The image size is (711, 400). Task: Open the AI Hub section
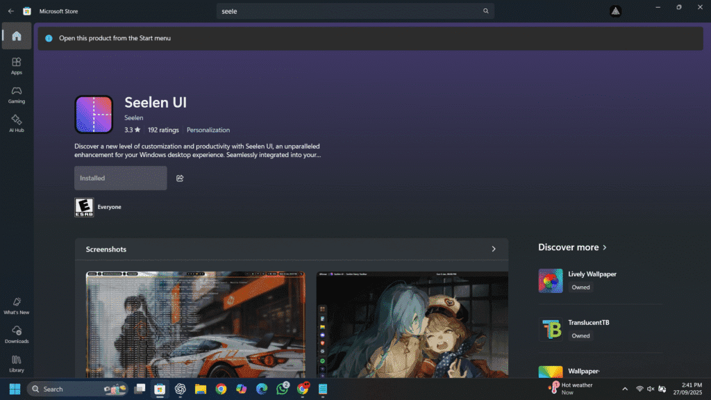coord(17,124)
